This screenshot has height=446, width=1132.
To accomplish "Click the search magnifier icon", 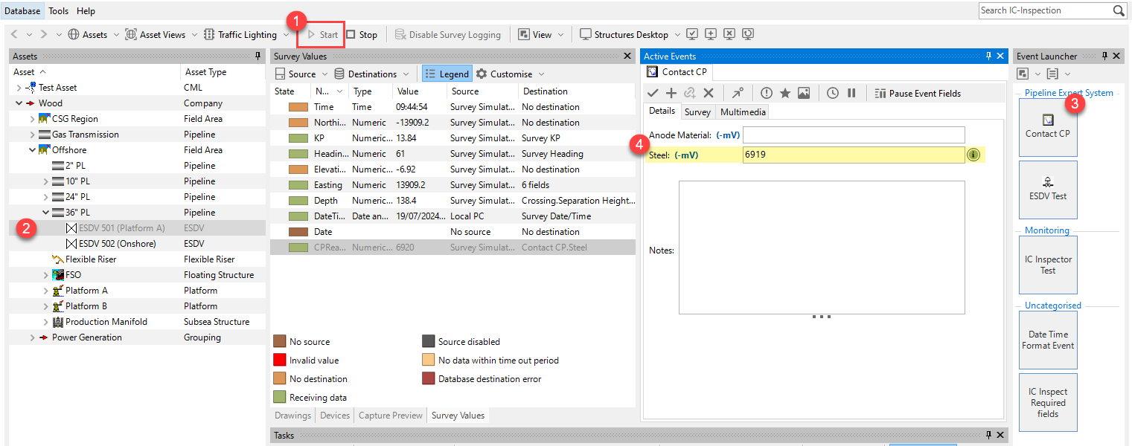I will [x=1119, y=10].
